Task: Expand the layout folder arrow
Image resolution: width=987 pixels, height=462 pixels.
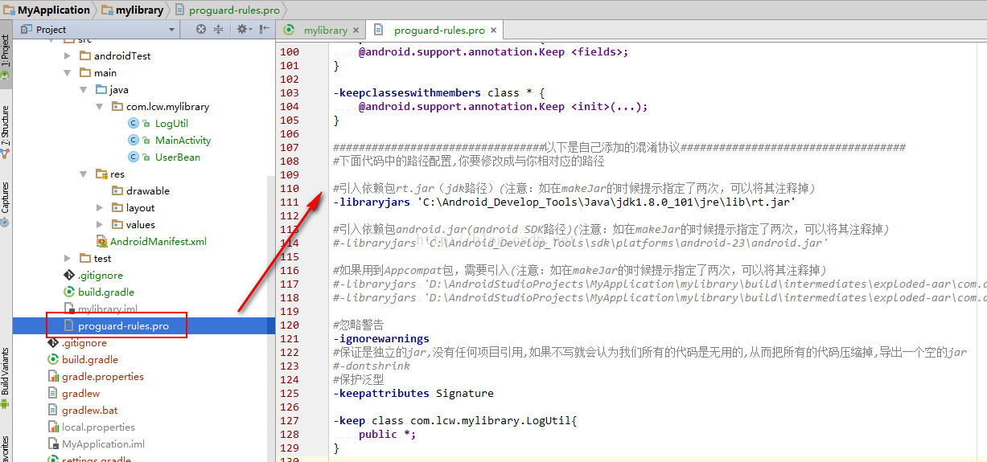Action: click(100, 208)
